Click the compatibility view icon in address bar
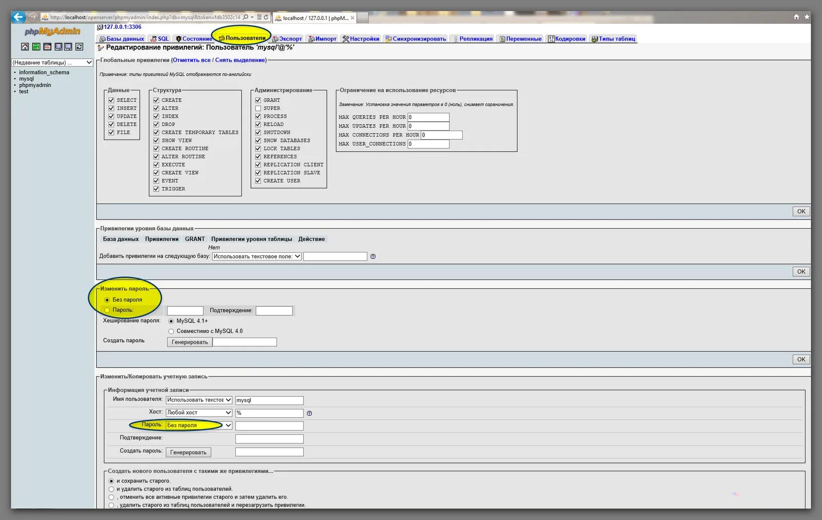Image resolution: width=822 pixels, height=520 pixels. pos(259,17)
